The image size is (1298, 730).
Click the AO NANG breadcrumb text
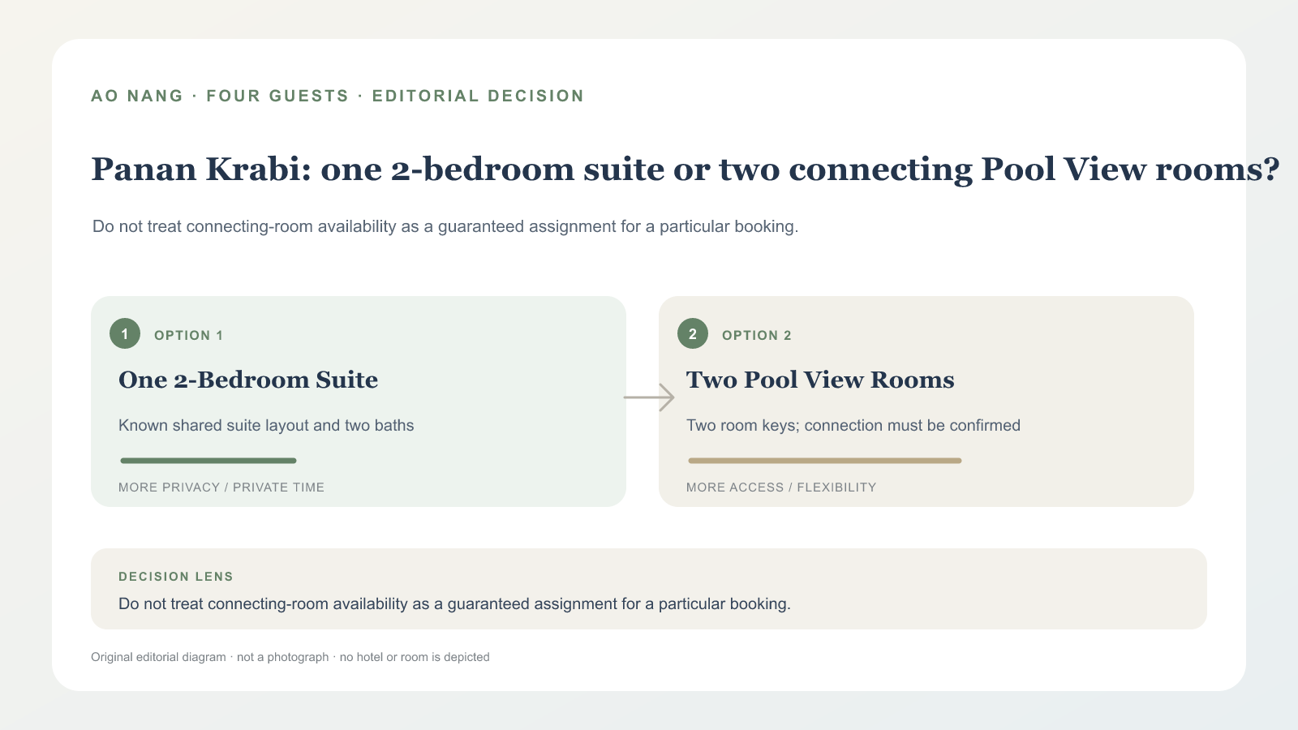[137, 96]
